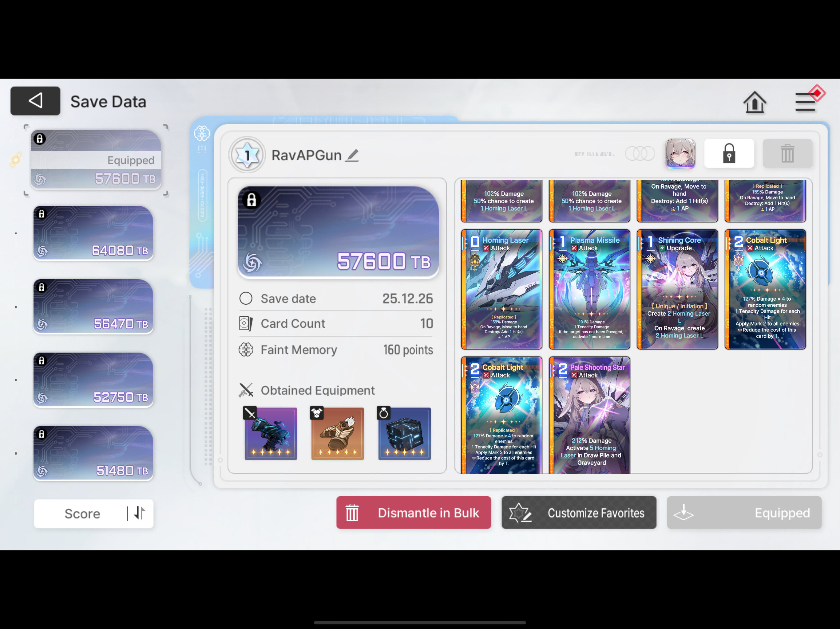This screenshot has width=840, height=629.
Task: View the winged sandals armor equipment
Action: (337, 433)
